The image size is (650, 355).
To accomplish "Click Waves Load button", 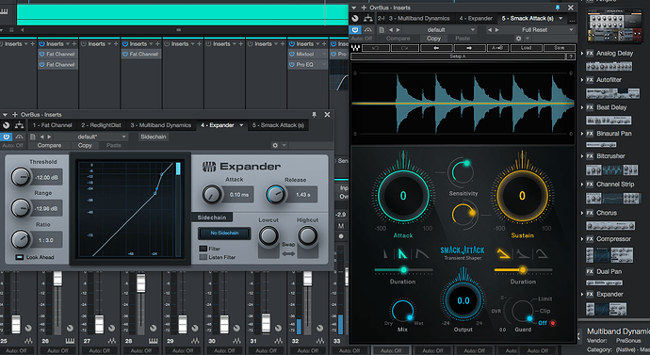I will click(x=526, y=48).
